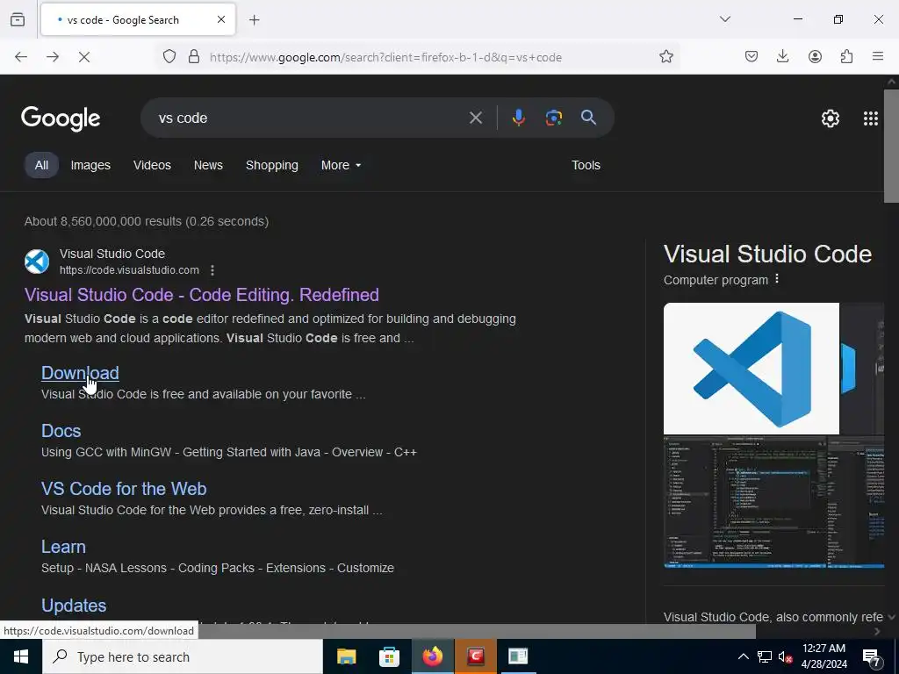Image resolution: width=899 pixels, height=674 pixels.
Task: Open the code.visualstudio.com result options menu
Action: 212,270
